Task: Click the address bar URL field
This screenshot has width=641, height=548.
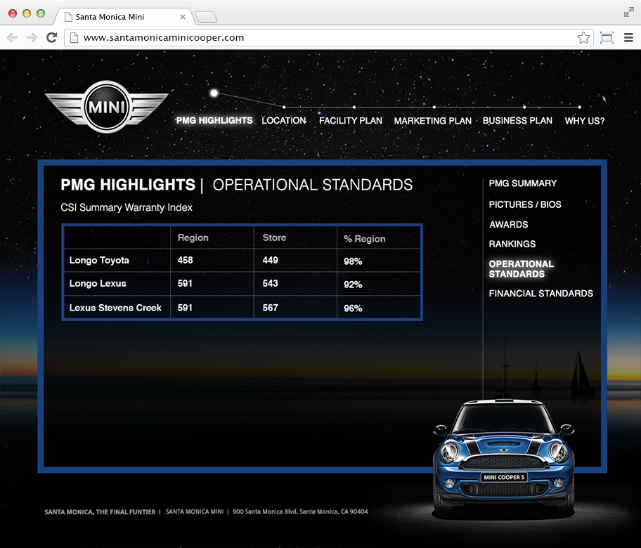Action: [328, 38]
